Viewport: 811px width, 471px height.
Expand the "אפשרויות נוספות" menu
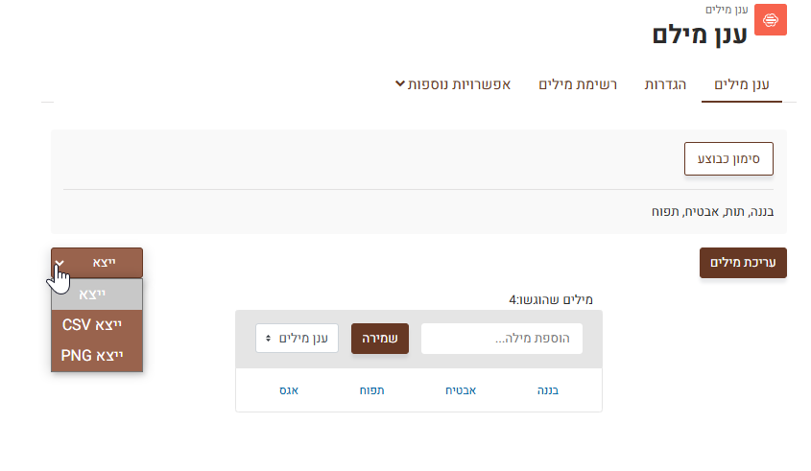click(x=451, y=84)
